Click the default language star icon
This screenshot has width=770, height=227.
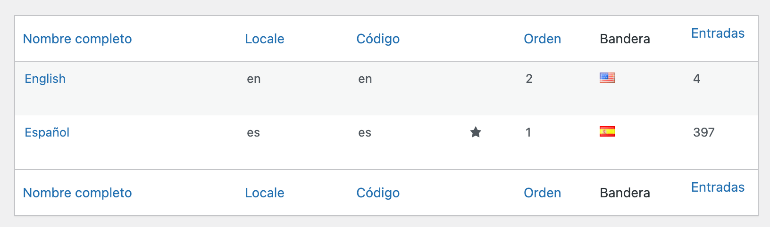tap(476, 132)
